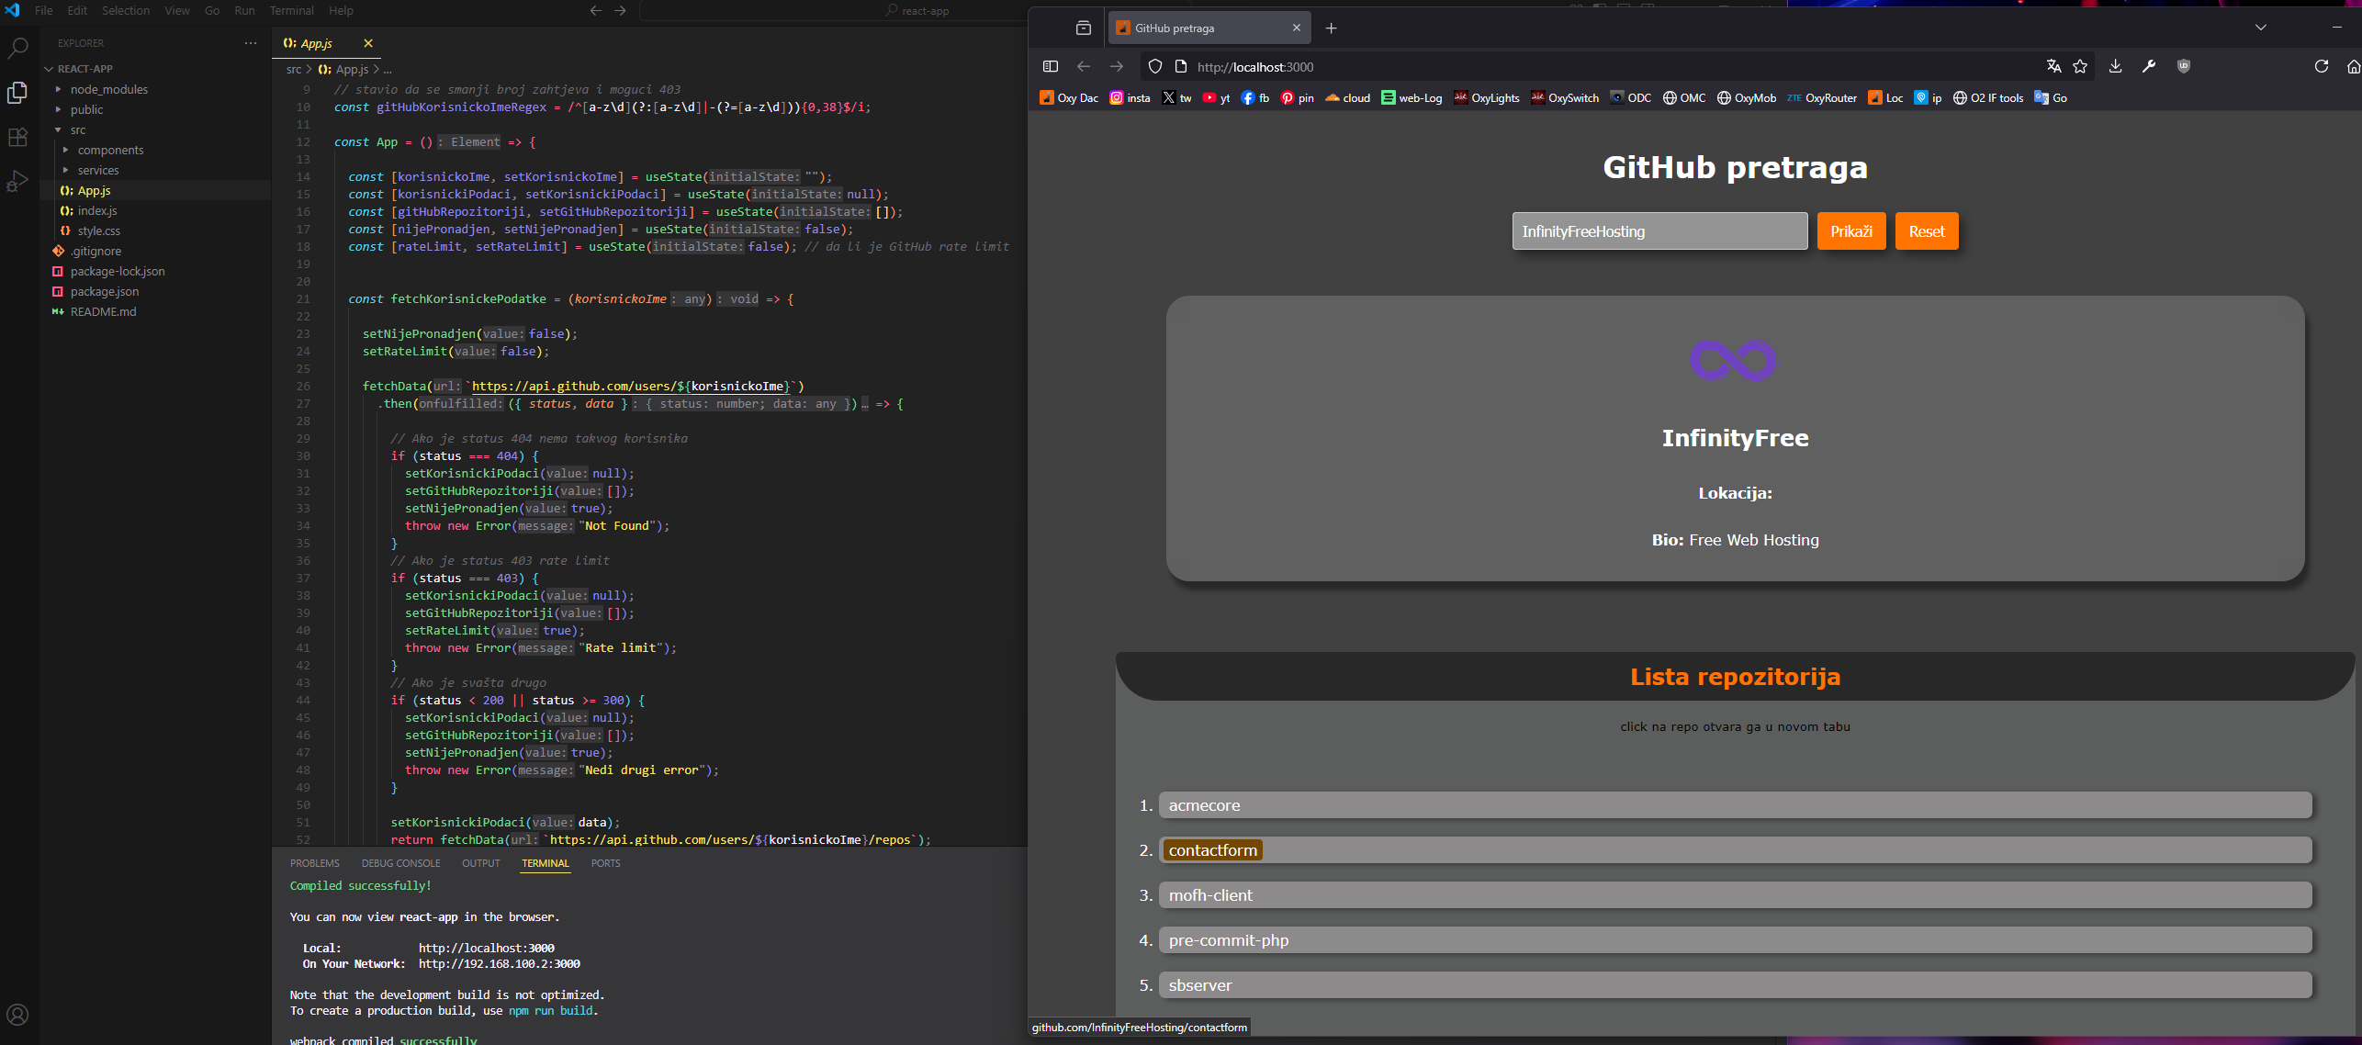Open the OxyRouter bookmark
This screenshot has height=1045, width=2362.
click(1822, 98)
